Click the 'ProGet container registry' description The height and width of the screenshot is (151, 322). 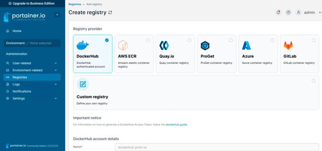click(217, 63)
